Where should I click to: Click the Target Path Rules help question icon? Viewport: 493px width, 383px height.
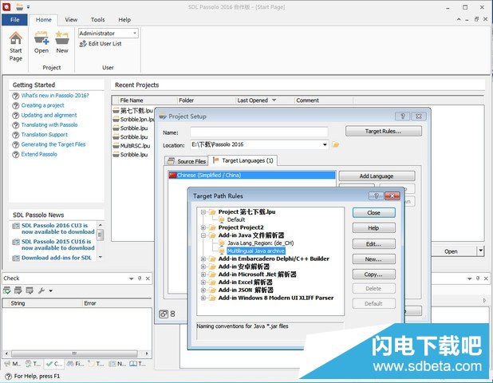tap(376, 196)
